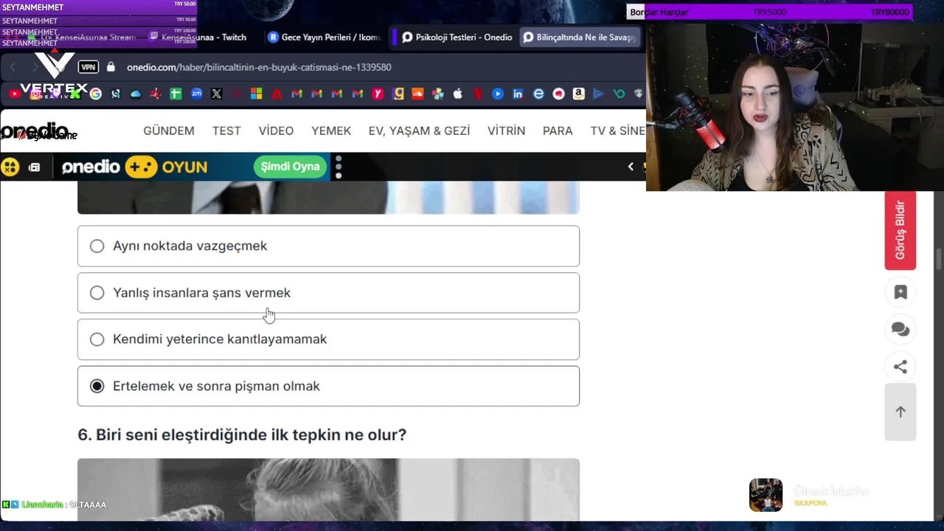This screenshot has height=531, width=944.
Task: Click the scroll-to-top arrow button
Action: tap(900, 412)
